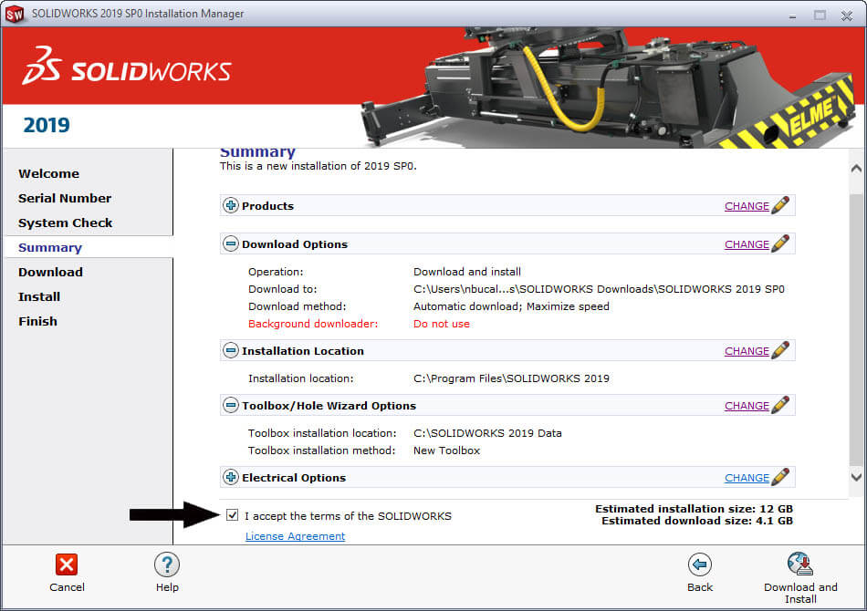The image size is (867, 611).
Task: Click pencil icon in Electrical Options row
Action: tap(780, 477)
